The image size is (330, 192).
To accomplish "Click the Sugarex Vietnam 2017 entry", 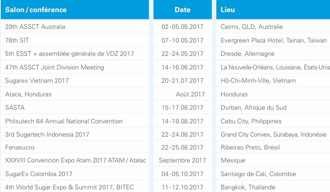I will point(37,81).
